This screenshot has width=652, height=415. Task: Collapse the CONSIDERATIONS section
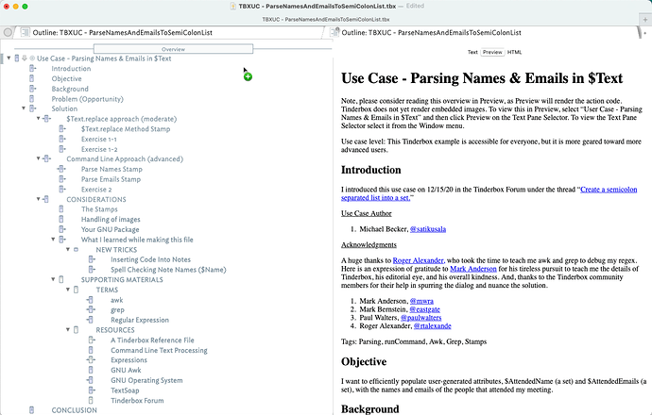(x=38, y=199)
